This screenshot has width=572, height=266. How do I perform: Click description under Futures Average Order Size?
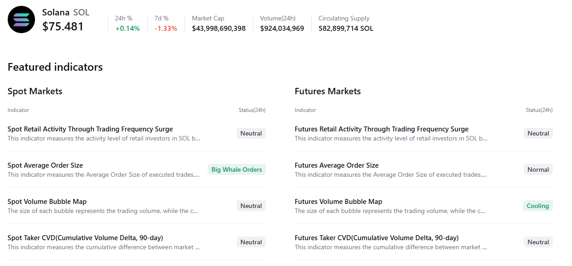tap(391, 175)
